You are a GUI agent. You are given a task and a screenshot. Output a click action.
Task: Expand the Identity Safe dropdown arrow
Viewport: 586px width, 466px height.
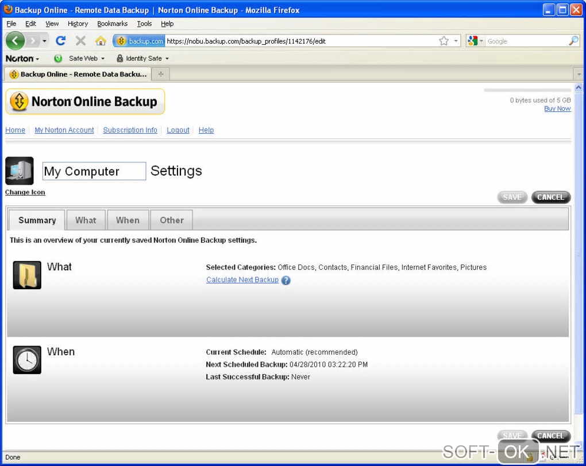(x=167, y=59)
